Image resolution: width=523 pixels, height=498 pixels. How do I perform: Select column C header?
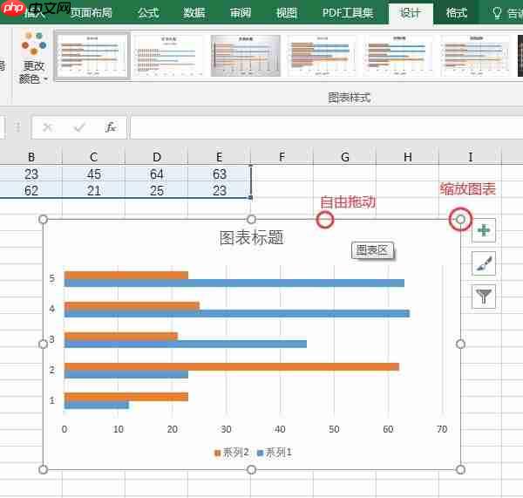[x=94, y=156]
